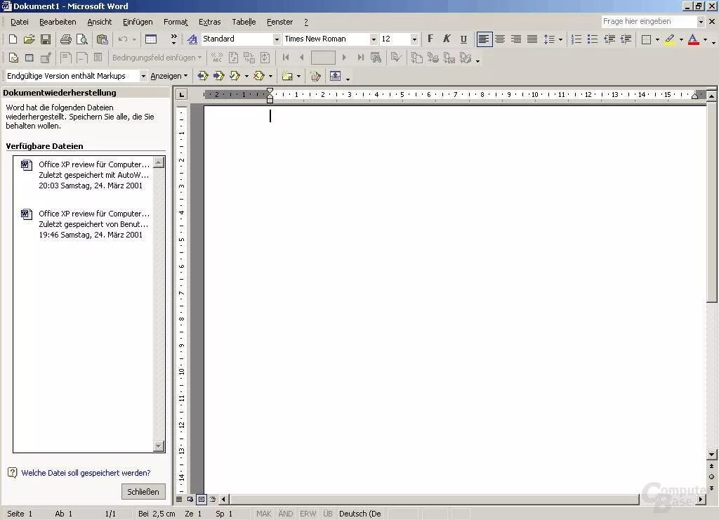Viewport: 719px width, 520px height.
Task: Select recovered file saved 19:46 Samstag
Action: (85, 224)
